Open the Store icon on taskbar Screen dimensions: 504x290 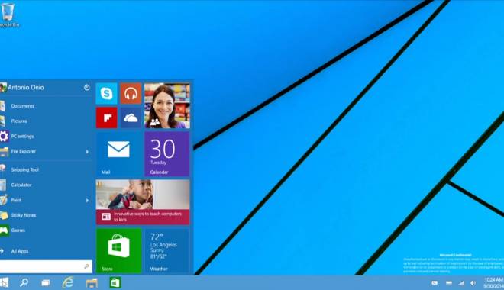[x=115, y=282]
